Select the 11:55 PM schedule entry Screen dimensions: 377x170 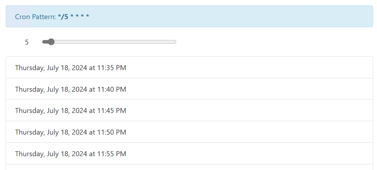click(x=189, y=154)
